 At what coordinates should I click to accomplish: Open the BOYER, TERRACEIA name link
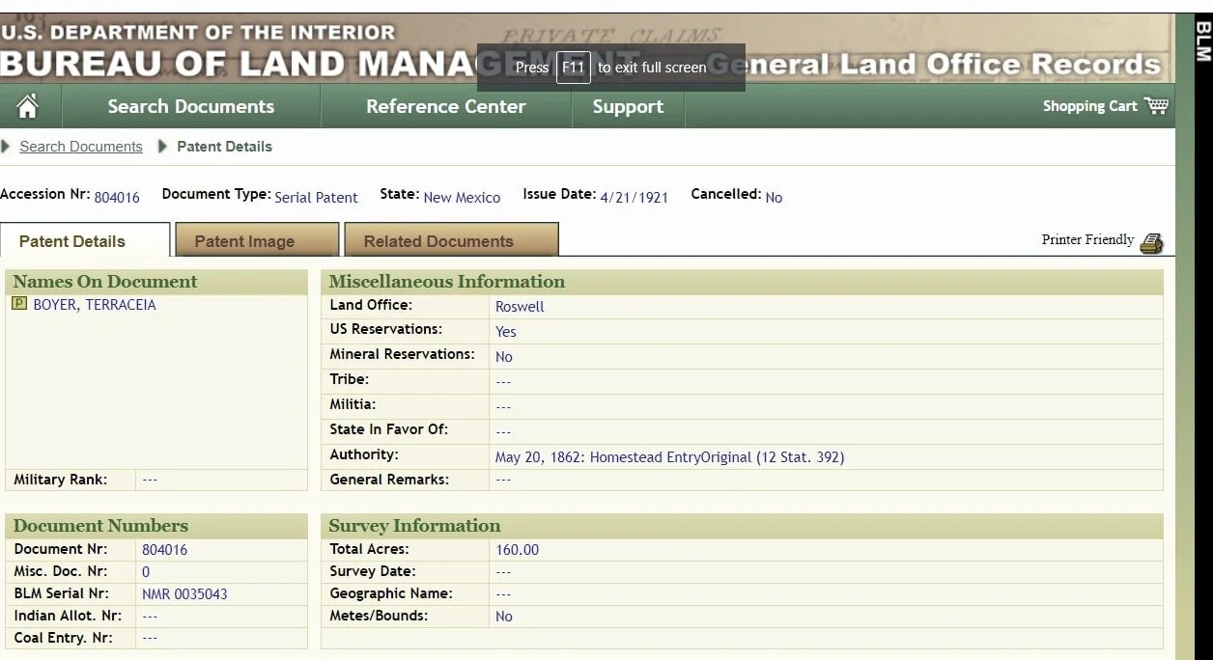(x=95, y=305)
